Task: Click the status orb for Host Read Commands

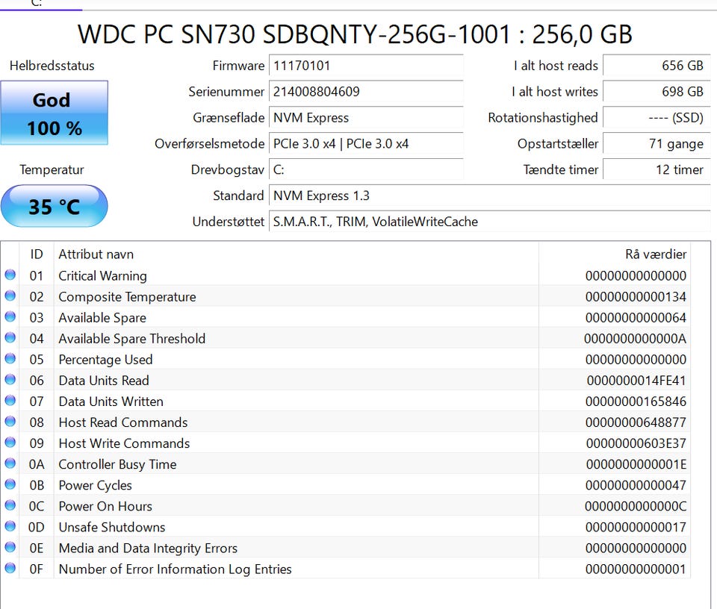Action: (x=10, y=422)
